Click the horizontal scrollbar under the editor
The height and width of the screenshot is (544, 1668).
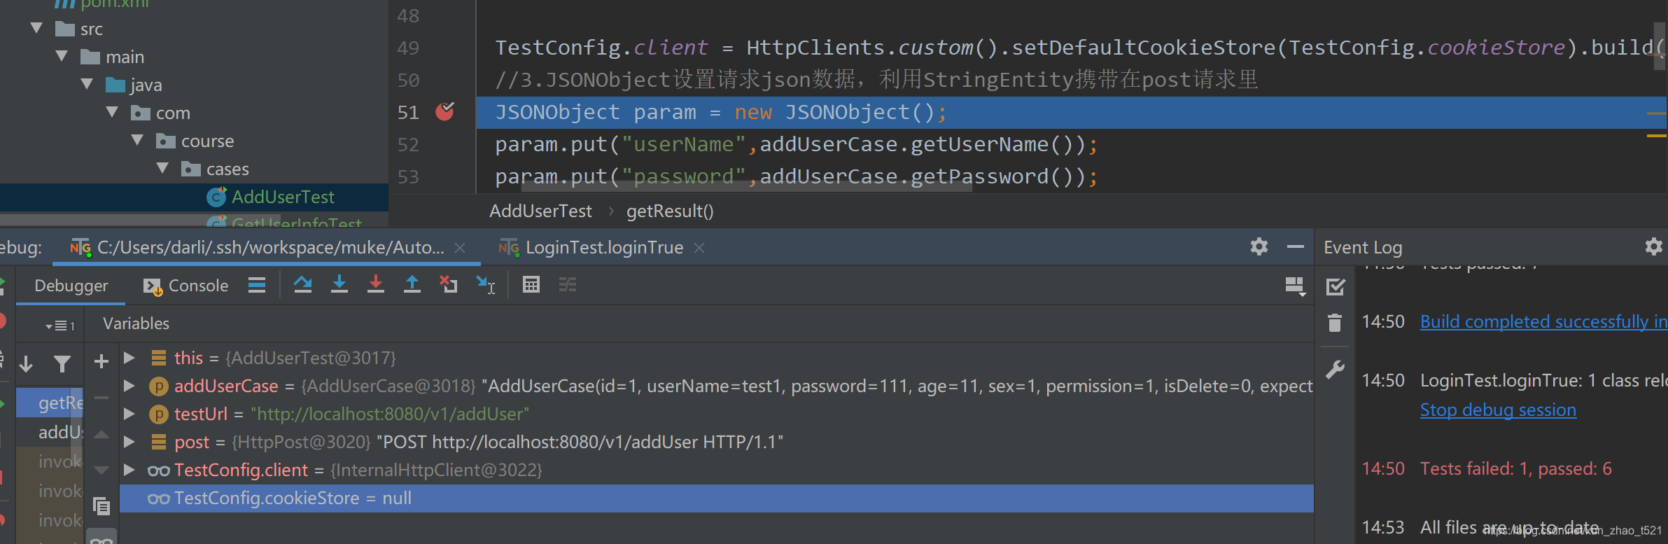pyautogui.click(x=748, y=187)
